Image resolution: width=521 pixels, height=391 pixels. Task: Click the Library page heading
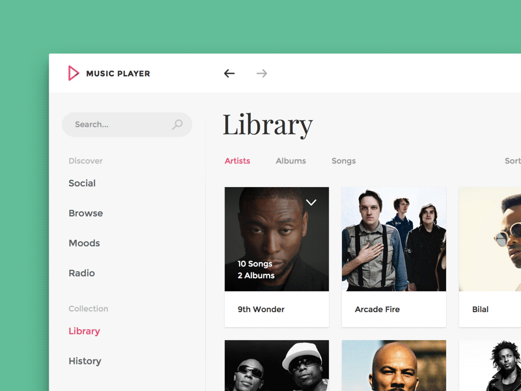[268, 125]
